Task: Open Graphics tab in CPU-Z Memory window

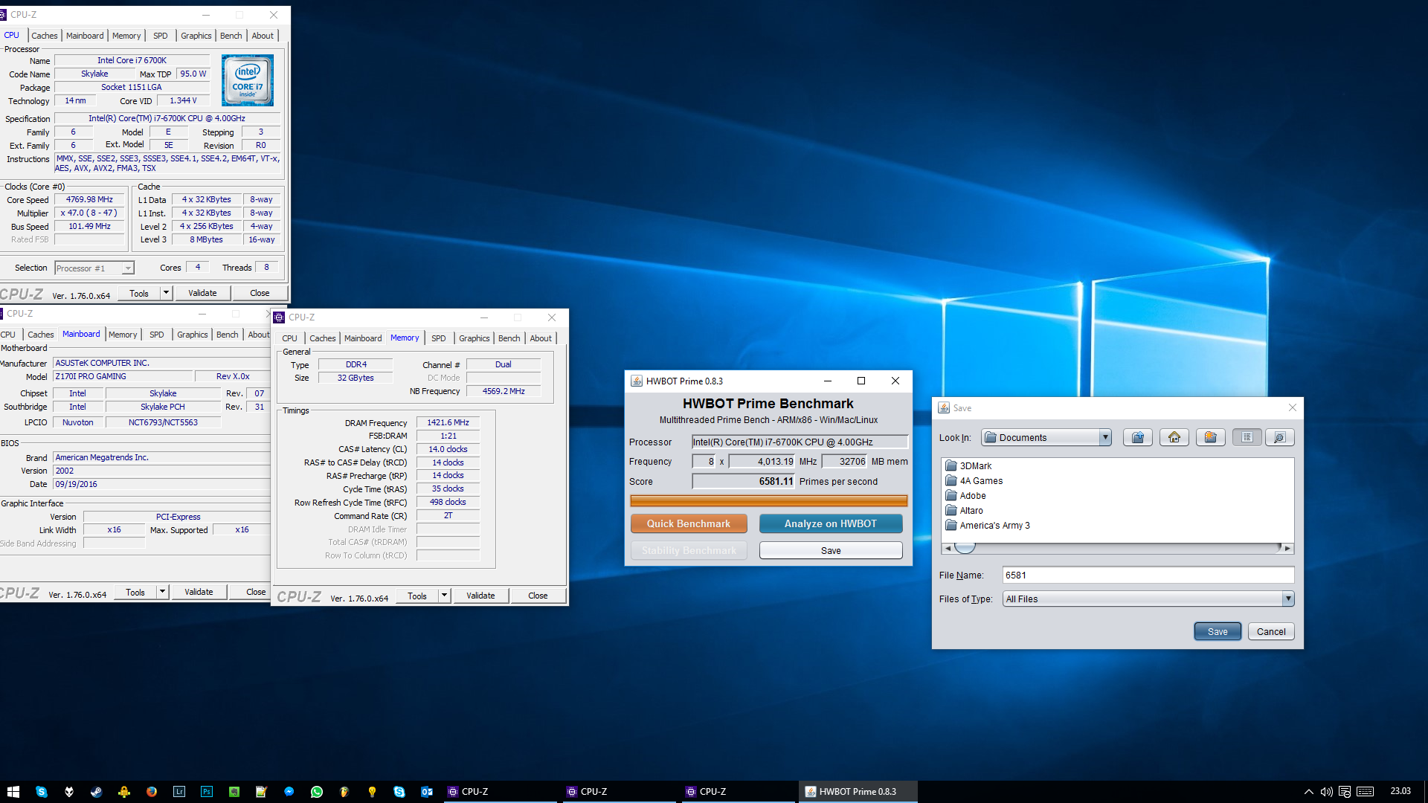Action: 475,338
